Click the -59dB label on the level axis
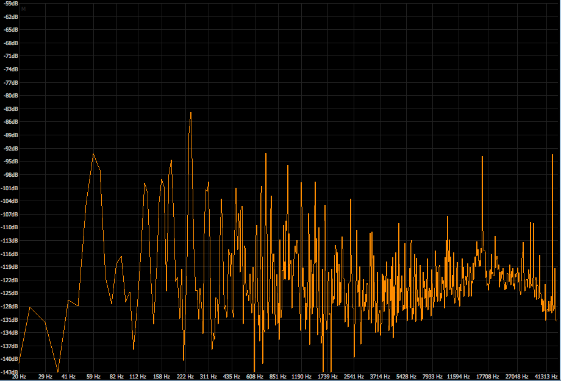 click(x=10, y=3)
